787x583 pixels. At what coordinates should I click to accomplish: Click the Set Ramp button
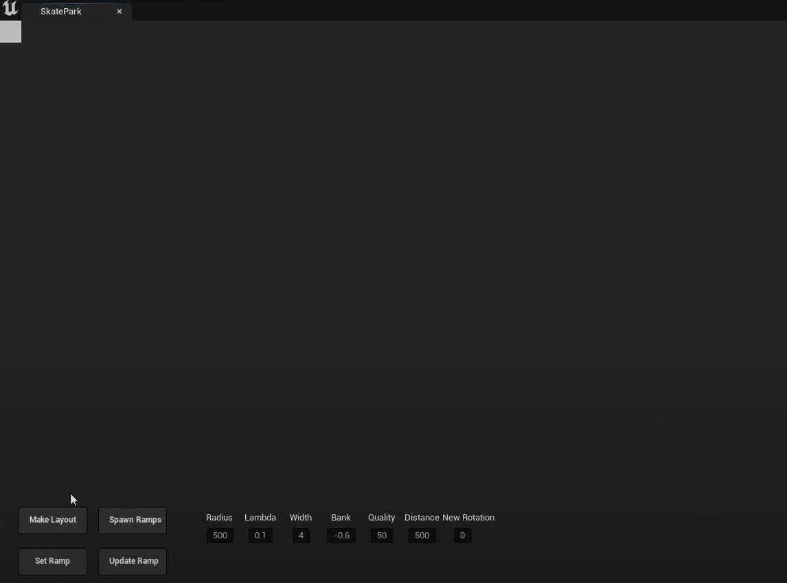coord(53,562)
